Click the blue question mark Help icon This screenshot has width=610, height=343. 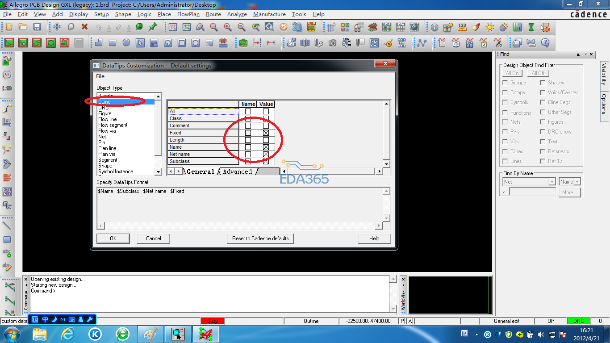pyautogui.click(x=545, y=43)
